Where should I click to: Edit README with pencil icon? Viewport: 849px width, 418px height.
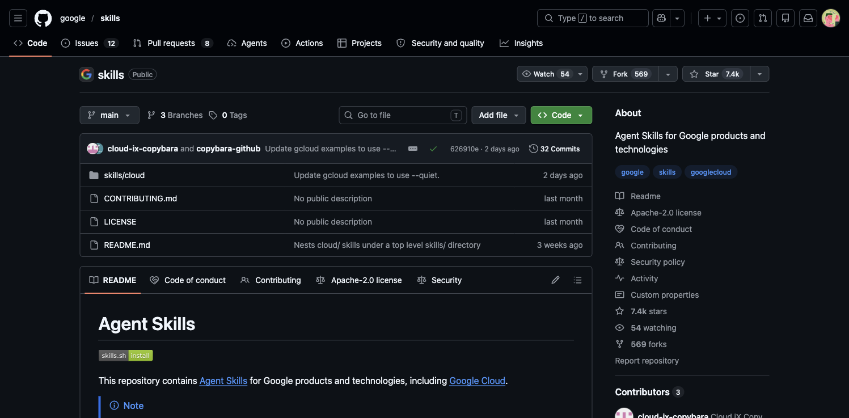point(556,280)
